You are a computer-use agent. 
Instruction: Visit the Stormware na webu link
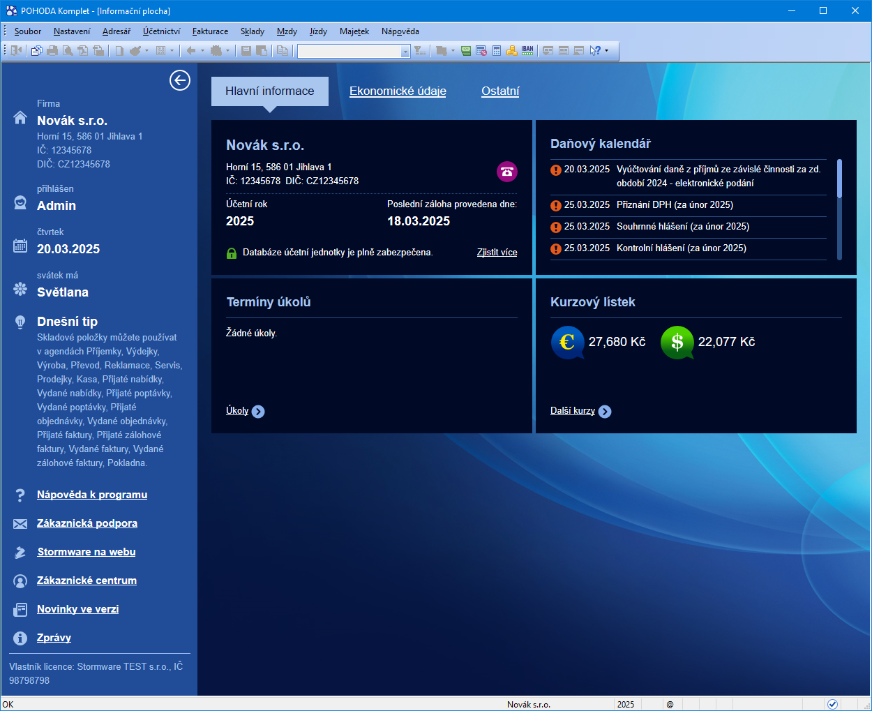point(87,552)
